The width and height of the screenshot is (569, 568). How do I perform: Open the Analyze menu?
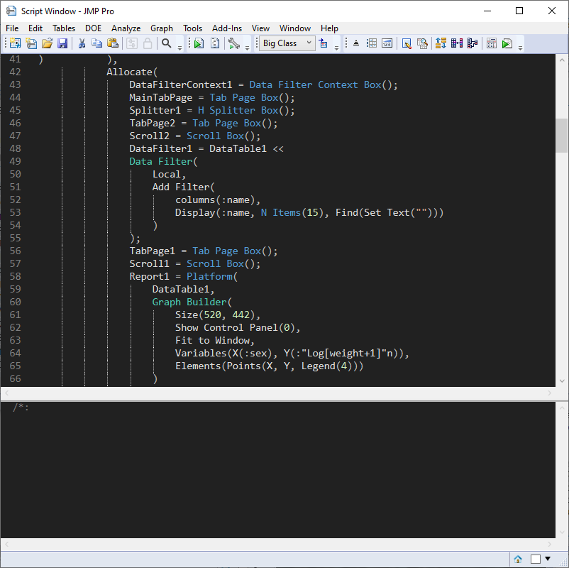pyautogui.click(x=126, y=28)
